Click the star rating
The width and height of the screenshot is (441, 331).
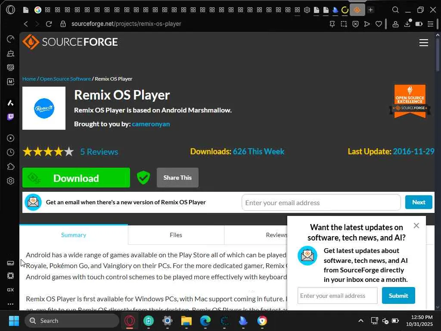(48, 152)
